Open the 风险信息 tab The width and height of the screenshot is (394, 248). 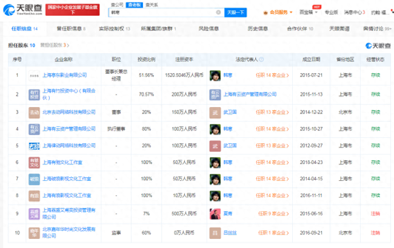tap(209, 28)
